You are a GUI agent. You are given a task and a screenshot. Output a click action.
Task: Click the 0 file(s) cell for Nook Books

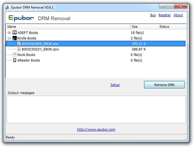[136, 55]
